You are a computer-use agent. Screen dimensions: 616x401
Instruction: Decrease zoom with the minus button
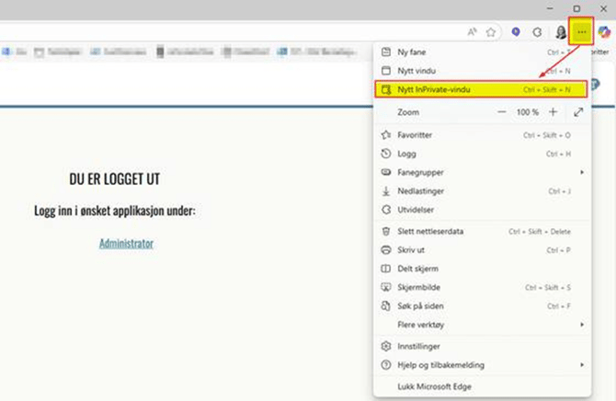[502, 112]
